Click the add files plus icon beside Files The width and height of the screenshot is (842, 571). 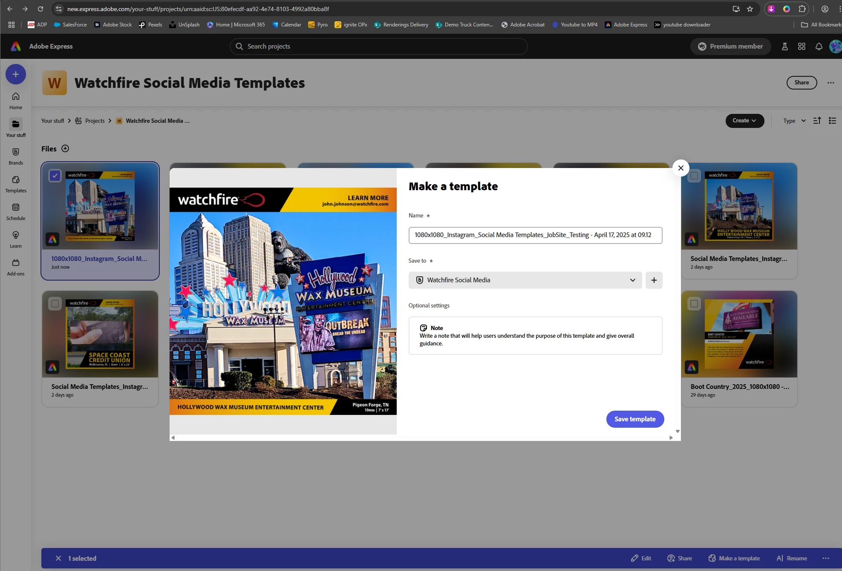(x=65, y=148)
